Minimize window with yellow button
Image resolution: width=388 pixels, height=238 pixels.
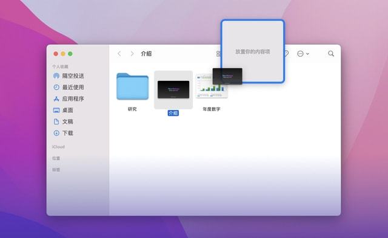point(63,54)
